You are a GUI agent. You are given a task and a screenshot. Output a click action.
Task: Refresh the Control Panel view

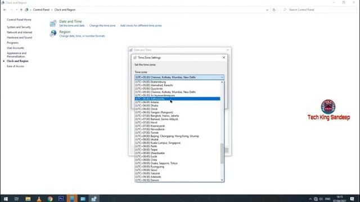point(274,10)
